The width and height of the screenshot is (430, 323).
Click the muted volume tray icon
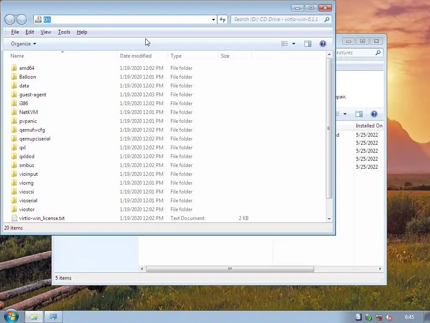coord(388,317)
